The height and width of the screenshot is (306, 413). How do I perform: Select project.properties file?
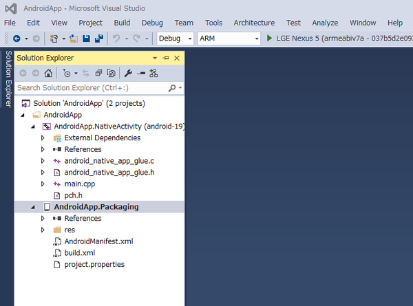[94, 265]
